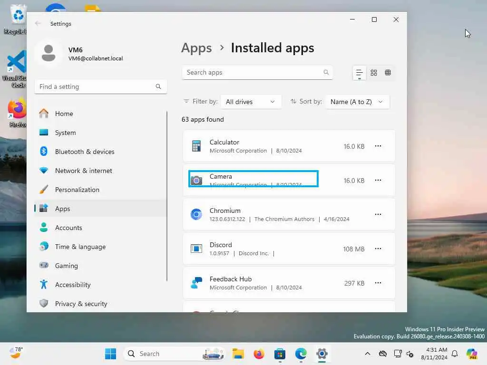Open Personalization settings
The image size is (487, 365).
point(100,190)
